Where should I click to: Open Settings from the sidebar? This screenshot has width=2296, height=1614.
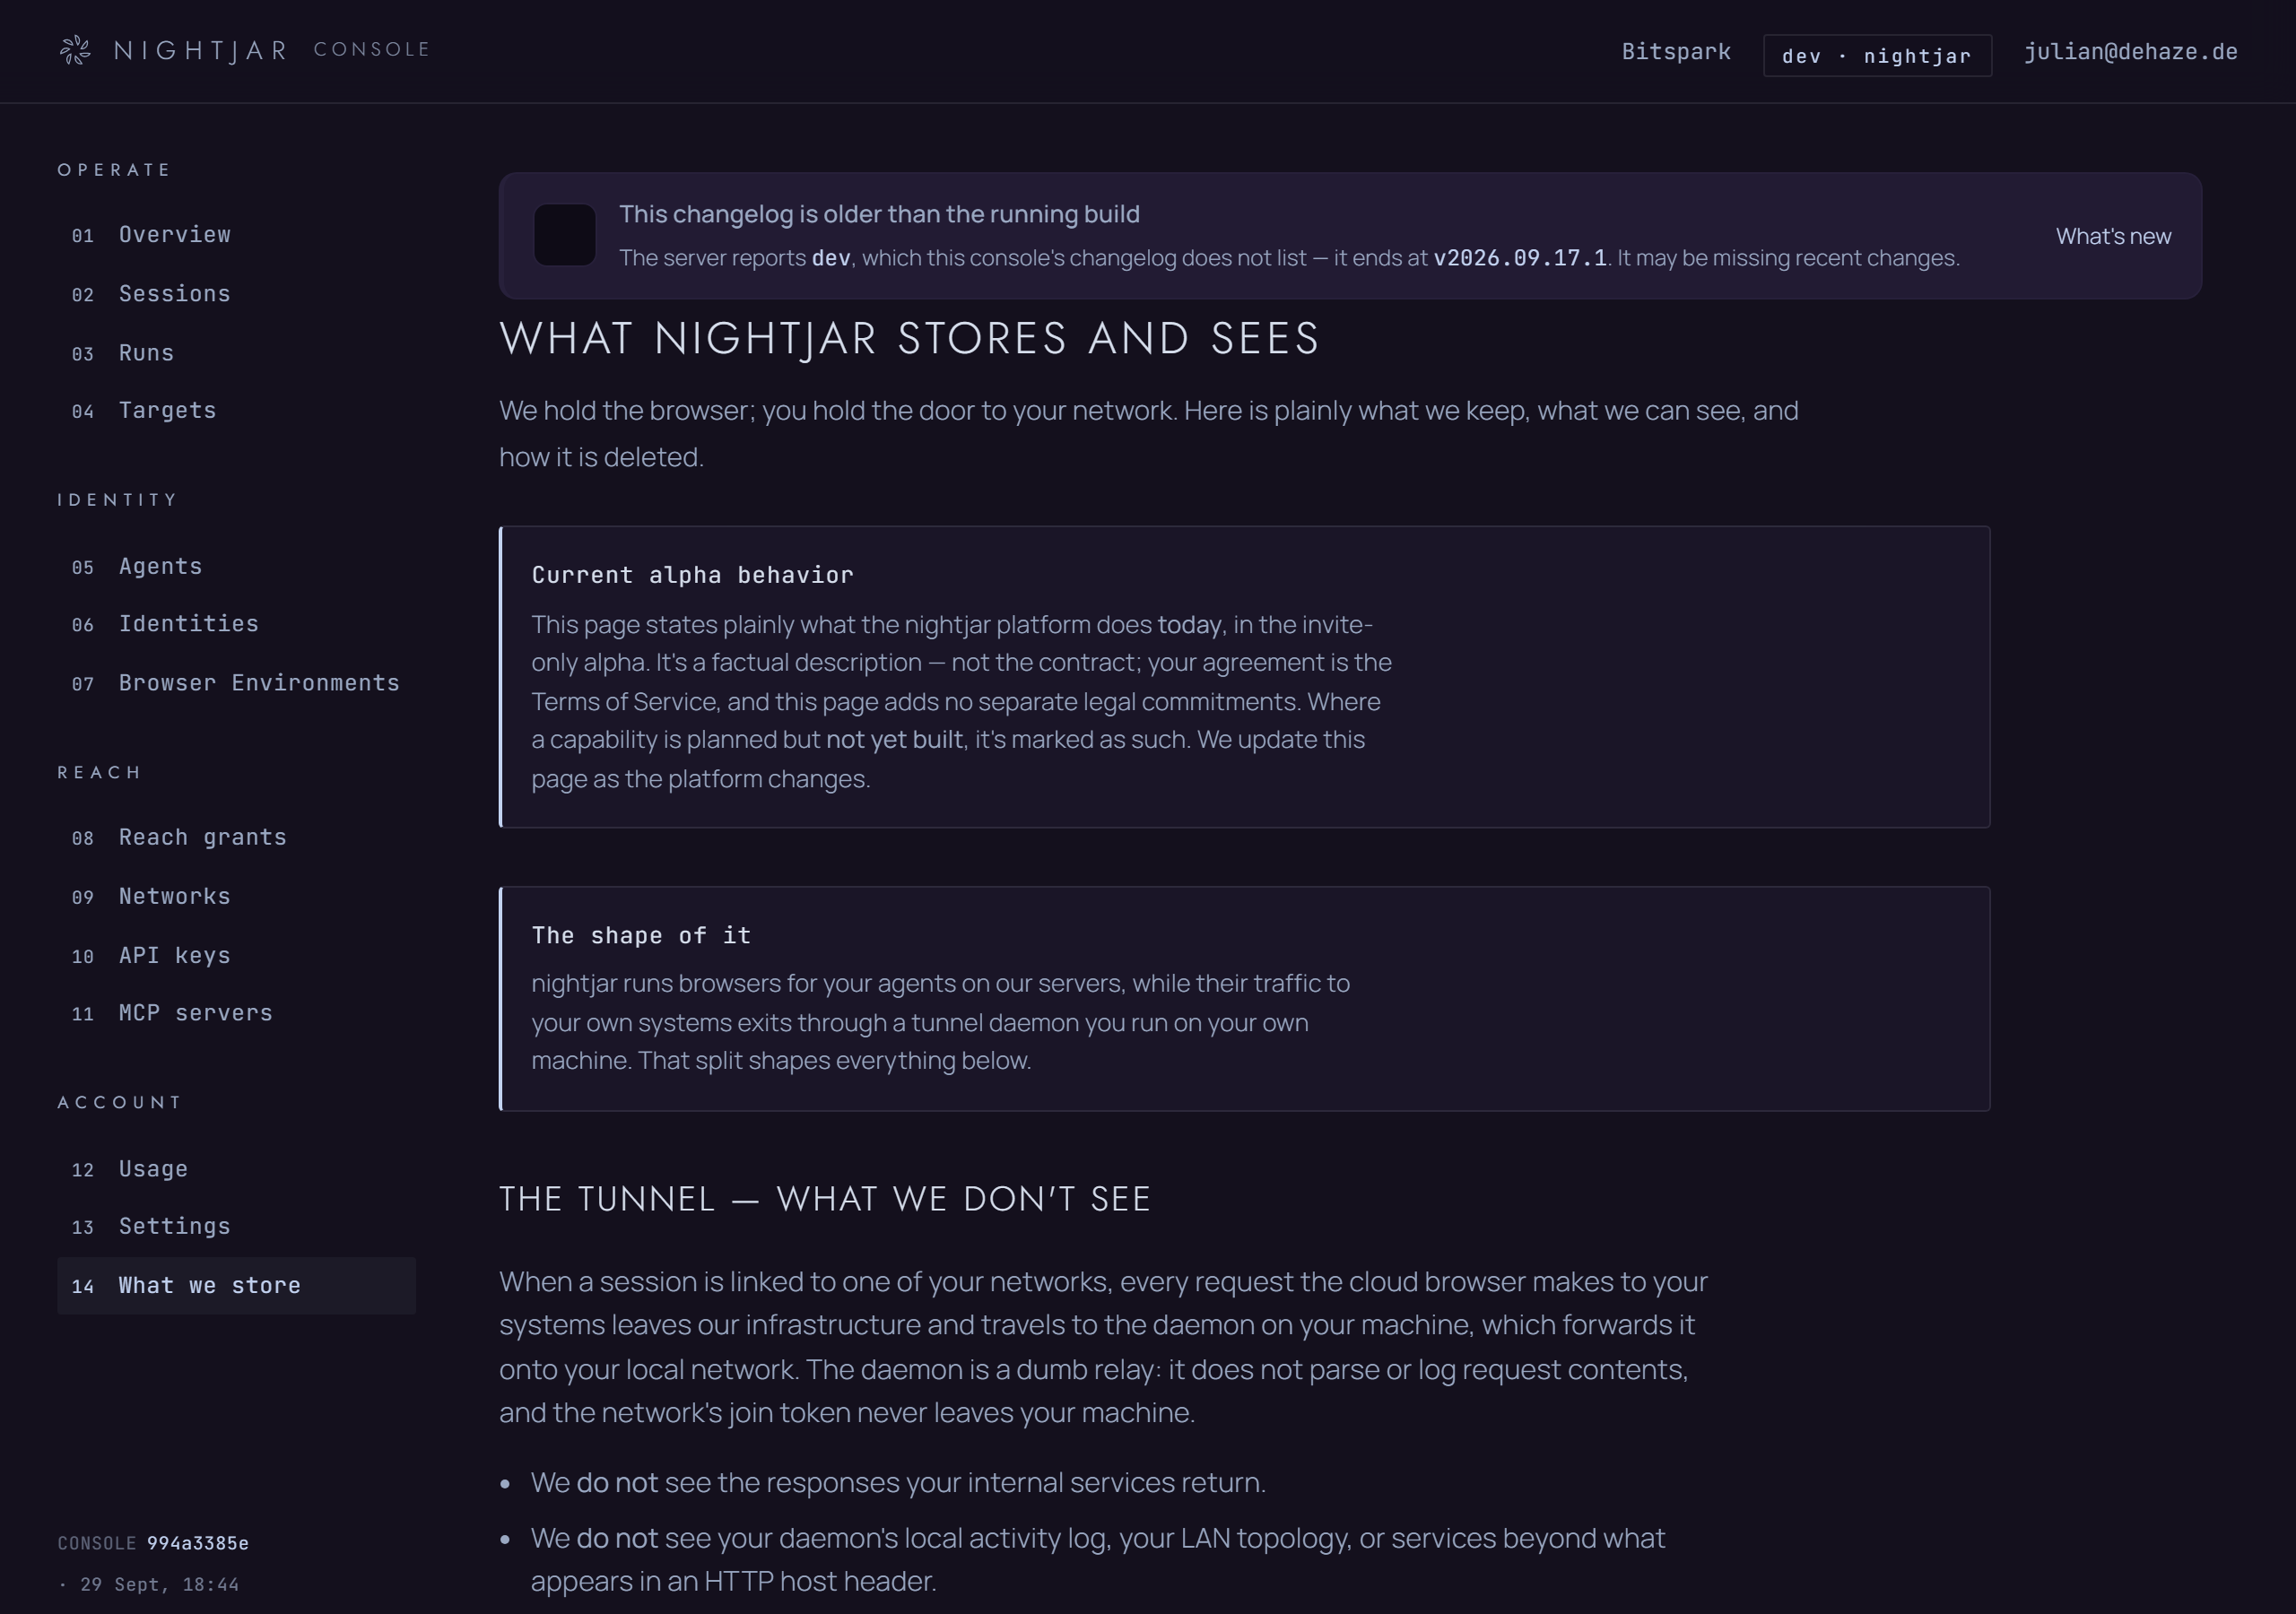click(x=236, y=1227)
